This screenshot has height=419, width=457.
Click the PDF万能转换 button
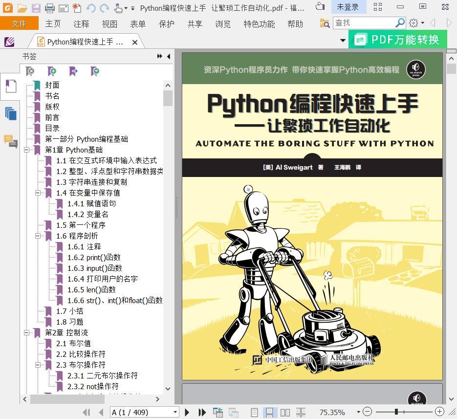397,40
